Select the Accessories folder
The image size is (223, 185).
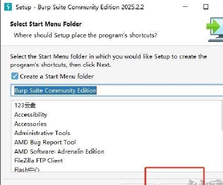(30, 124)
